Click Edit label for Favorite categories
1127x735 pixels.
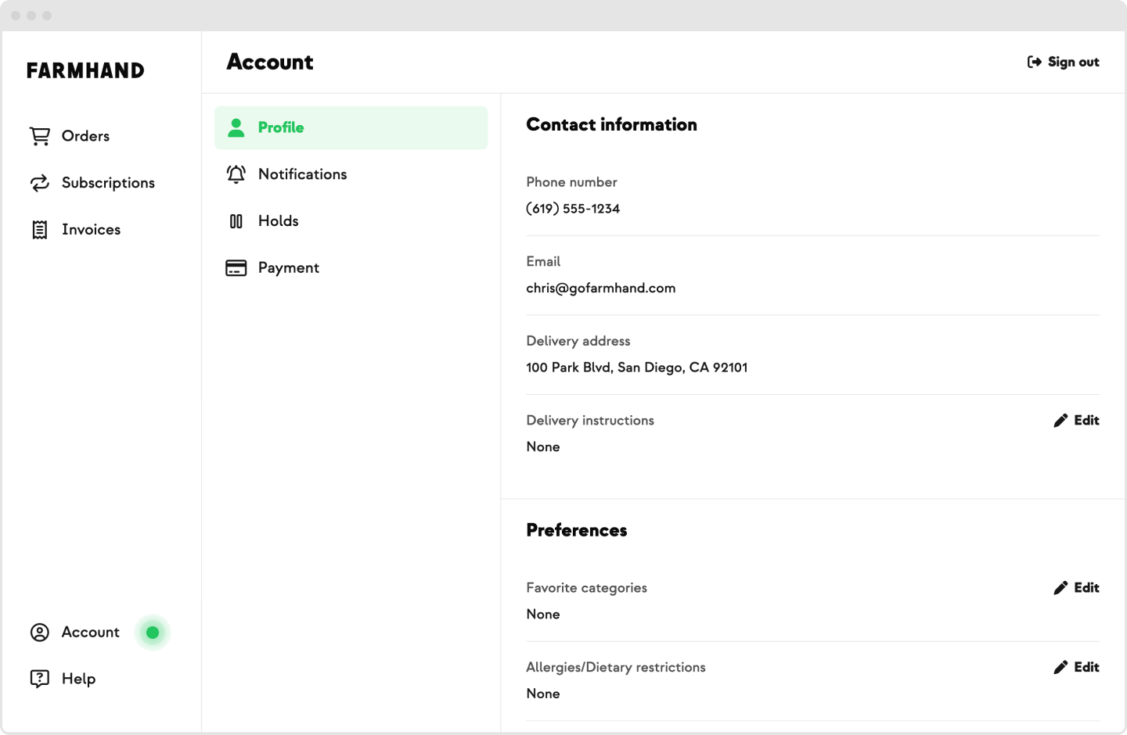tap(1087, 588)
